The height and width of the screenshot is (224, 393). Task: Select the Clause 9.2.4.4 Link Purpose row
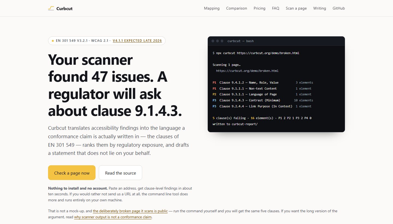[x=262, y=106]
